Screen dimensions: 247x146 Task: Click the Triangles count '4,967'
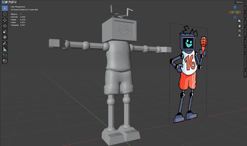pyautogui.click(x=23, y=25)
